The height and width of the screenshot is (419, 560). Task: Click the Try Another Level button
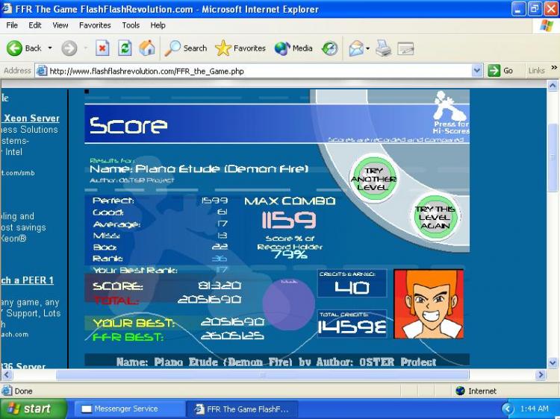[x=373, y=179]
